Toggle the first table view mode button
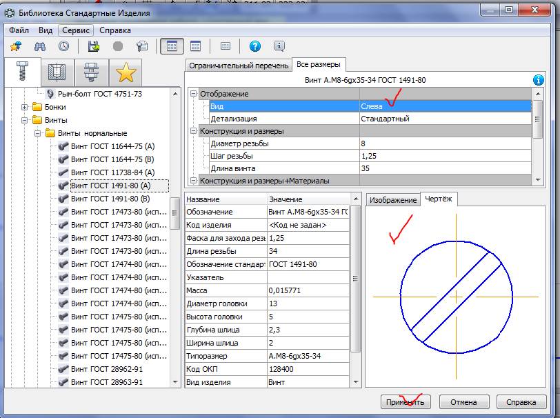The height and width of the screenshot is (418, 560). click(172, 46)
